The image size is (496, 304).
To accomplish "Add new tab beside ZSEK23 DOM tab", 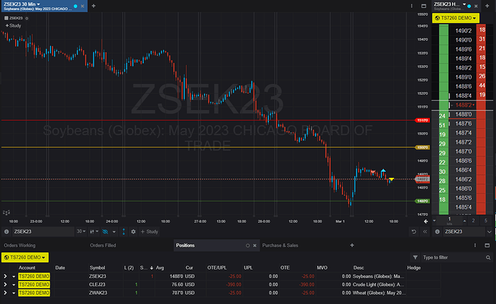I will 487,6.
